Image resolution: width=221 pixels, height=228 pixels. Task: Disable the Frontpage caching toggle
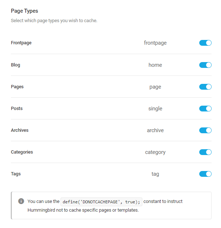(x=205, y=43)
